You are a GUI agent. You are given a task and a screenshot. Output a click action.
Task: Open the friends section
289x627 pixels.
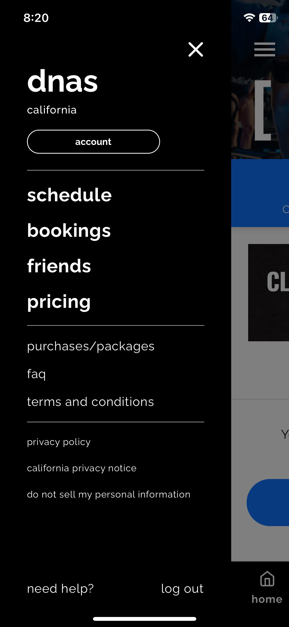(x=59, y=266)
